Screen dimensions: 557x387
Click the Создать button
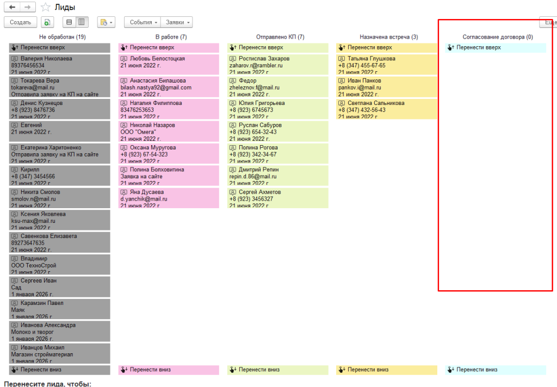click(x=20, y=22)
